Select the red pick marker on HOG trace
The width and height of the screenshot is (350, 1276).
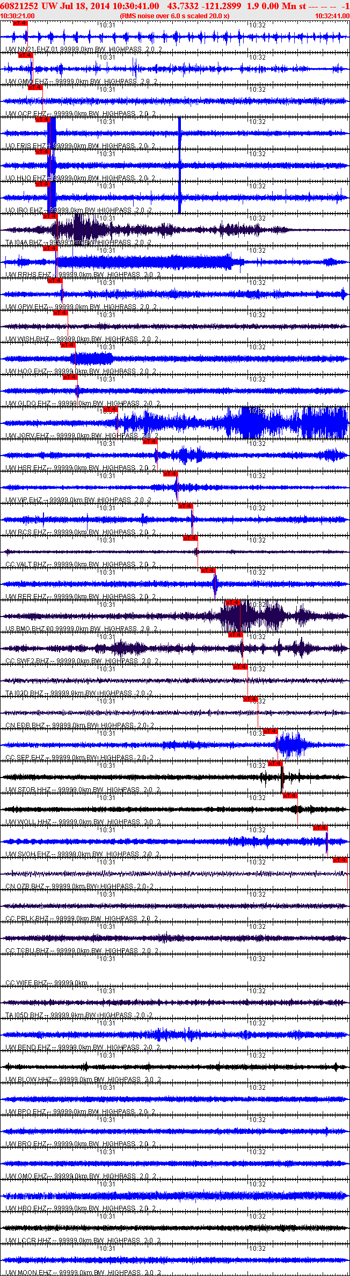click(68, 345)
